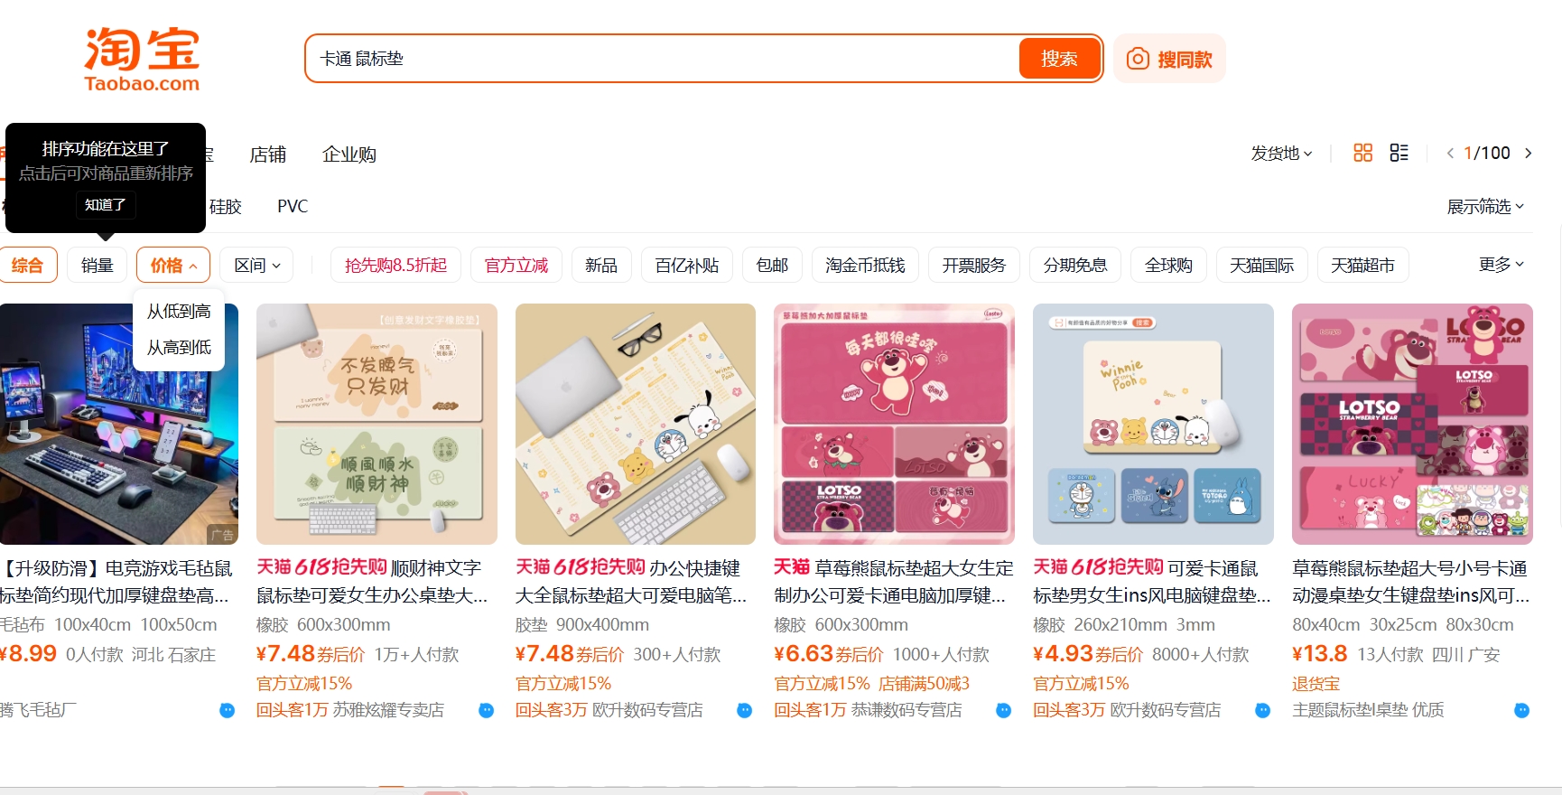Image resolution: width=1562 pixels, height=795 pixels.
Task: Switch to grid view layout icon
Action: coord(1362,153)
